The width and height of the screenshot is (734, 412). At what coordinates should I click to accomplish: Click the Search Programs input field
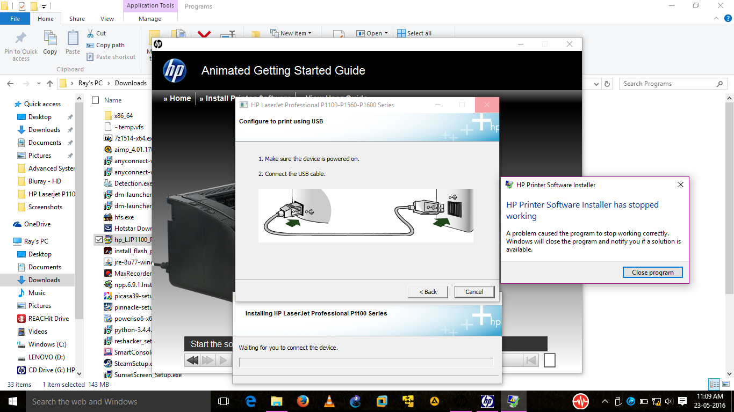coord(666,84)
